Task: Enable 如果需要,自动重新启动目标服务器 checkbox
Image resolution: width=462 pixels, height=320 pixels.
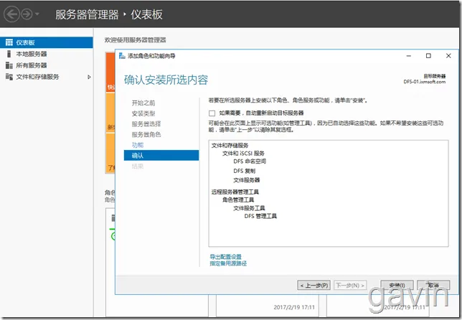Action: click(212, 113)
